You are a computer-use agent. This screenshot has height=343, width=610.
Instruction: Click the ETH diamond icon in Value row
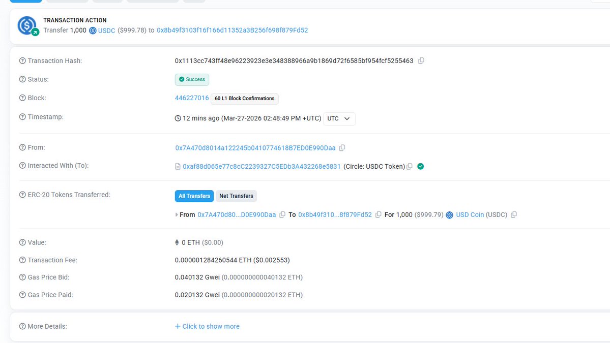177,242
